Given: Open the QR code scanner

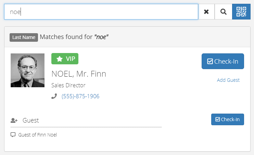Looking at the screenshot, I should 241,12.
